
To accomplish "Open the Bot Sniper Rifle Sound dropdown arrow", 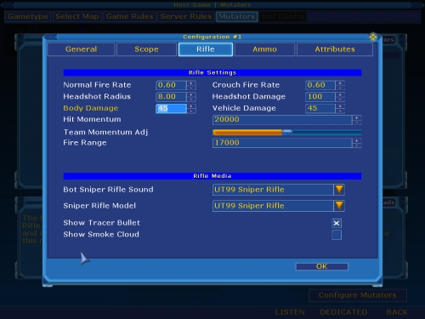I will click(339, 190).
